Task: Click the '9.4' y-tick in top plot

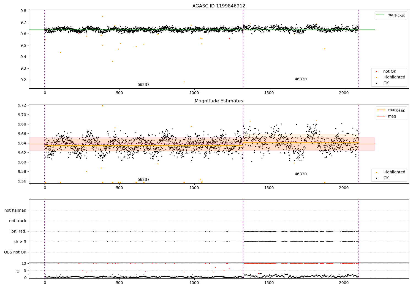Action: click(x=23, y=57)
